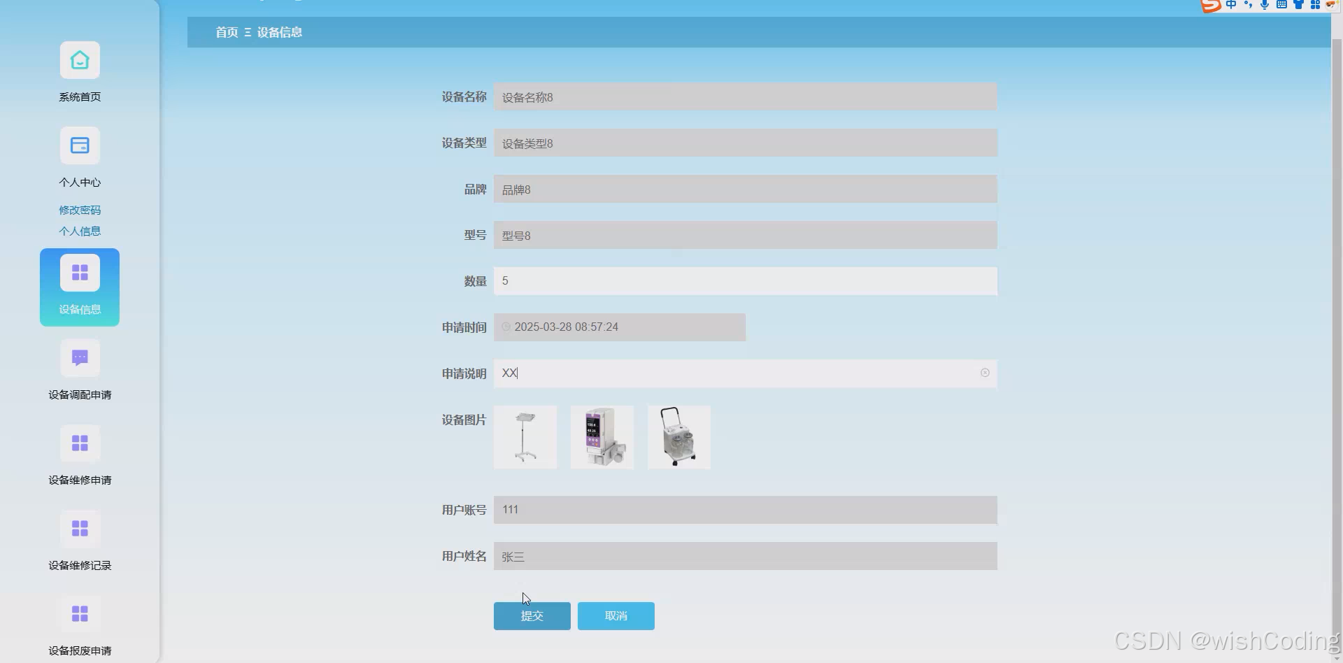Click the 设备信息 grid icon in sidebar
The width and height of the screenshot is (1343, 663).
click(x=79, y=271)
